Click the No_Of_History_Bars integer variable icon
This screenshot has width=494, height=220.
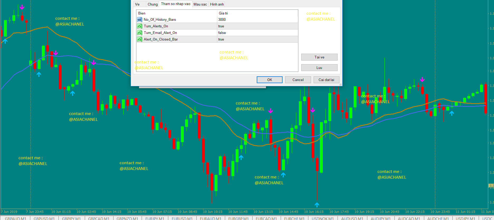click(x=140, y=19)
